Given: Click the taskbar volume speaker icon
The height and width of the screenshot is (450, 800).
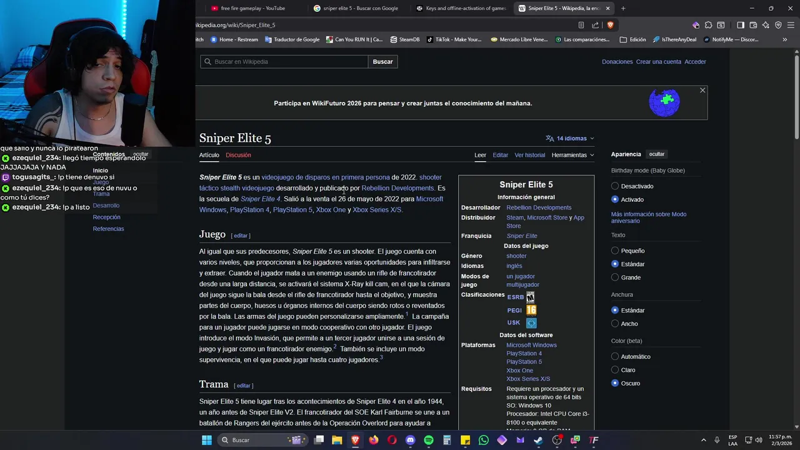Looking at the screenshot, I should (x=759, y=440).
